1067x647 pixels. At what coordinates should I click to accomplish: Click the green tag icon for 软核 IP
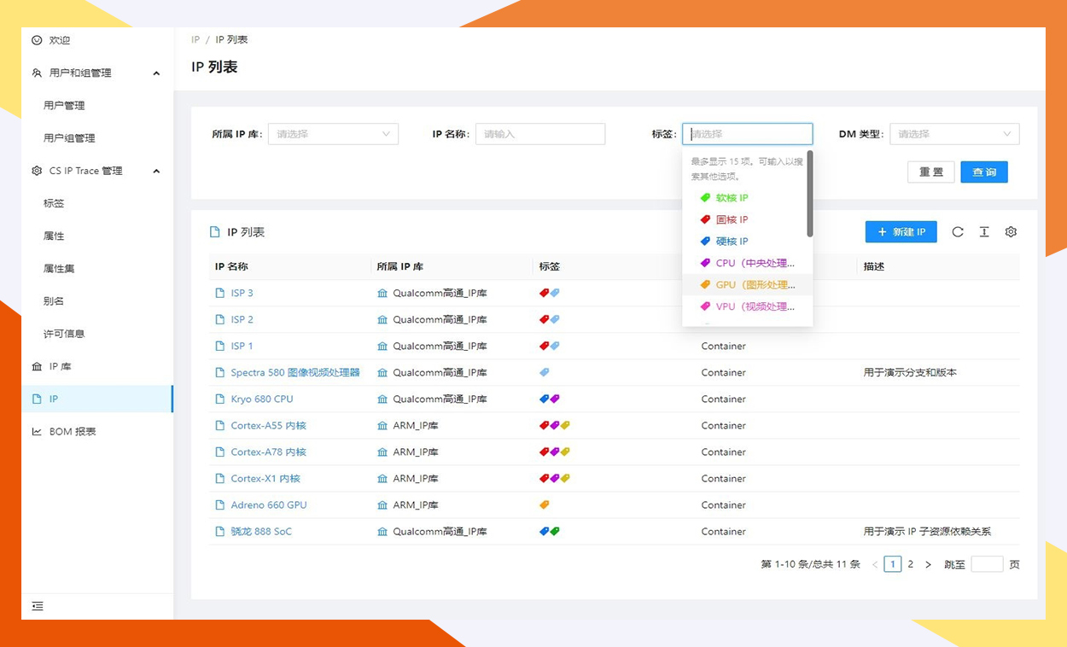tap(705, 198)
